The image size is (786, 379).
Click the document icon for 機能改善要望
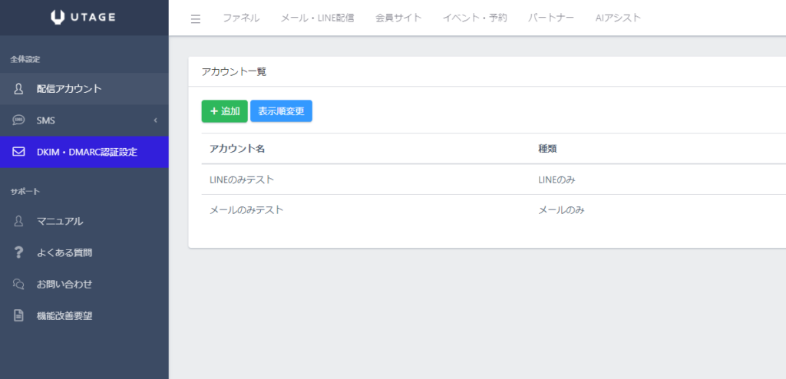[x=19, y=315]
